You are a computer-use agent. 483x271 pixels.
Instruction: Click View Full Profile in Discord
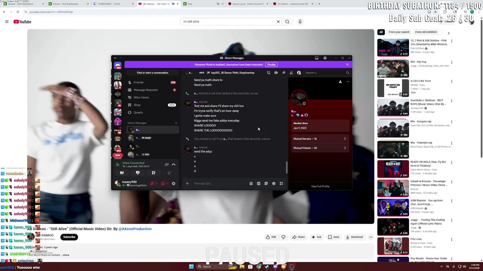[320, 186]
